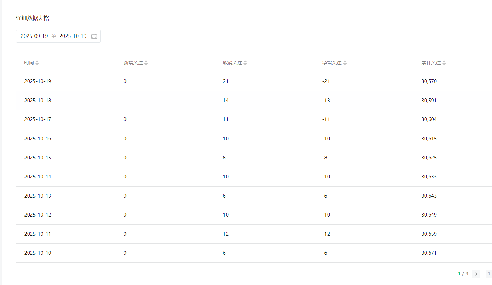Select the 2025-10-18 row date cell
This screenshot has height=285, width=492.
[38, 101]
